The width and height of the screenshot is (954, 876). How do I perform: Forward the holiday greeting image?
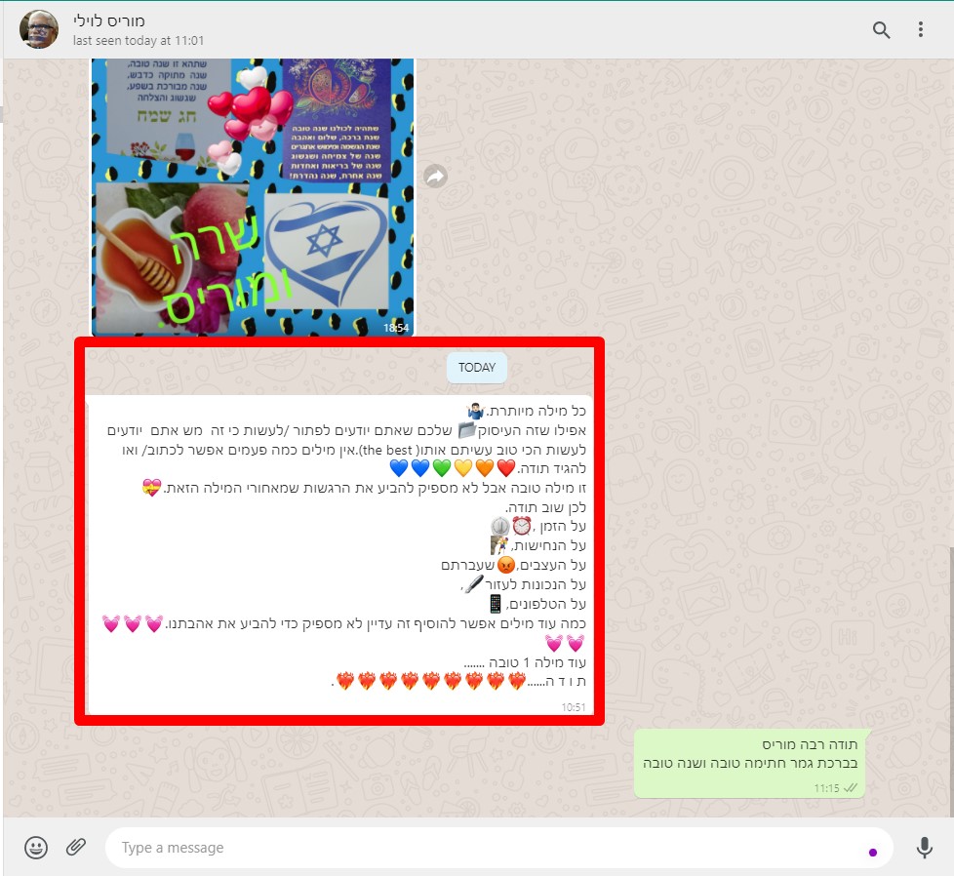435,177
